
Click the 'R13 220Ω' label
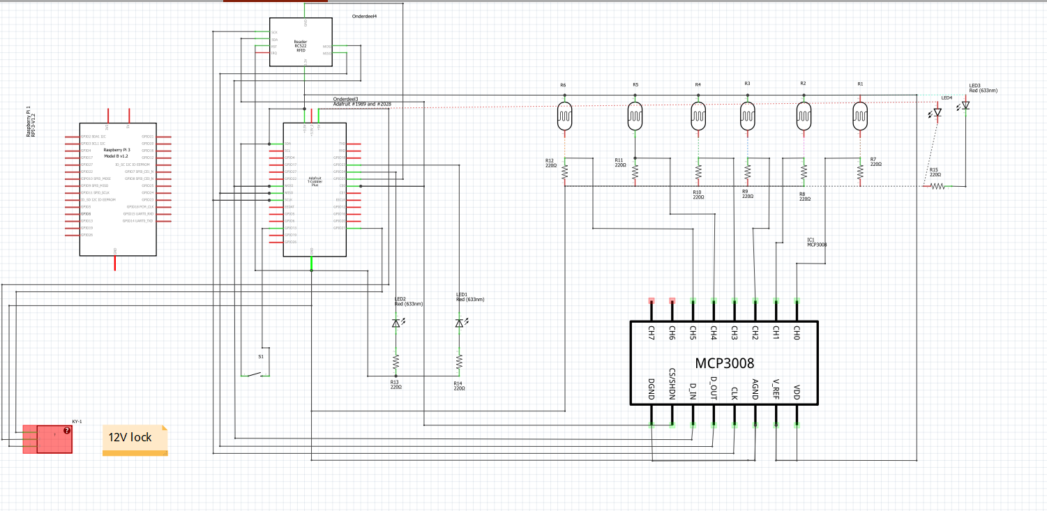(x=395, y=384)
